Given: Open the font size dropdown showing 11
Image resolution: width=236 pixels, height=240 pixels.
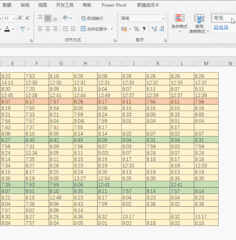Looking at the screenshot, I should click(14, 18).
